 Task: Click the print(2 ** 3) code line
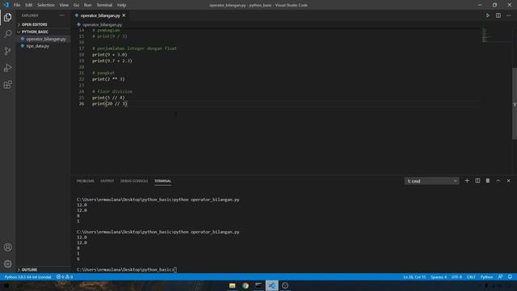coord(108,79)
